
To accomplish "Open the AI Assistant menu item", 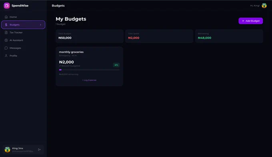I will coord(23,40).
